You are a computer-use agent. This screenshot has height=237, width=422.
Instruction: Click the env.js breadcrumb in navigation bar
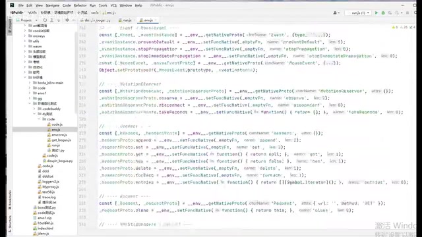tap(109, 13)
